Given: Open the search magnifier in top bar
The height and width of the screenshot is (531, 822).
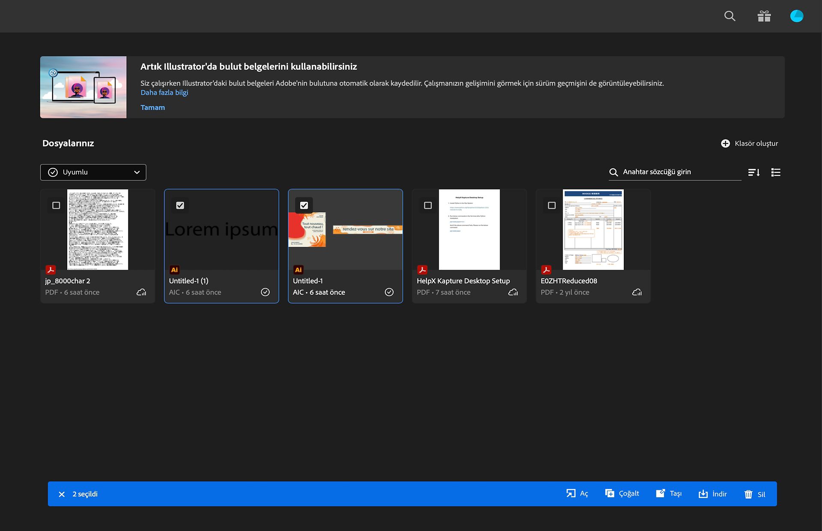Looking at the screenshot, I should click(x=730, y=16).
